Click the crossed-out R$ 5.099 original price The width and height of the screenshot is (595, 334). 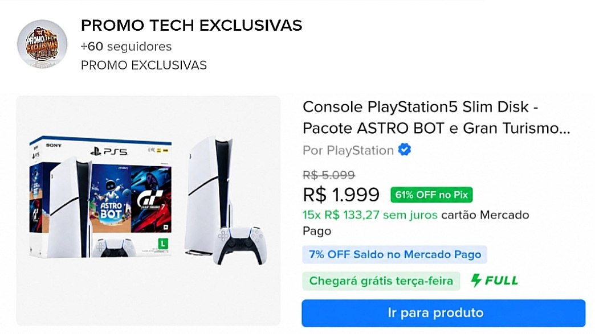click(329, 175)
